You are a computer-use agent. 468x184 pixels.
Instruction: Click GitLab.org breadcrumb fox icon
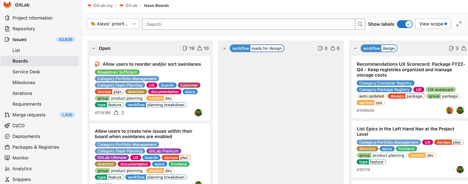click(90, 5)
